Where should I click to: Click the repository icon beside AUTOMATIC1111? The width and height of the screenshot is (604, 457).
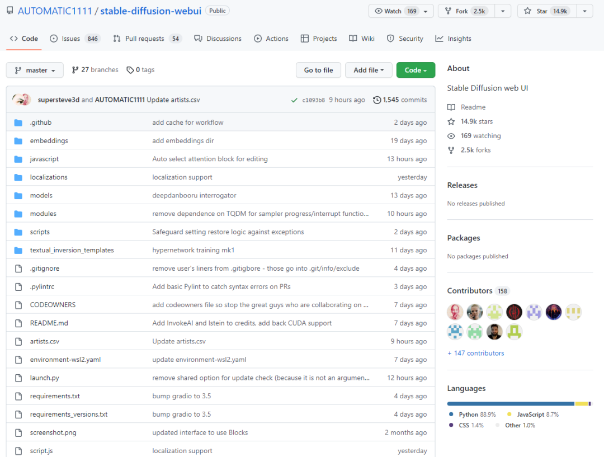(x=10, y=11)
